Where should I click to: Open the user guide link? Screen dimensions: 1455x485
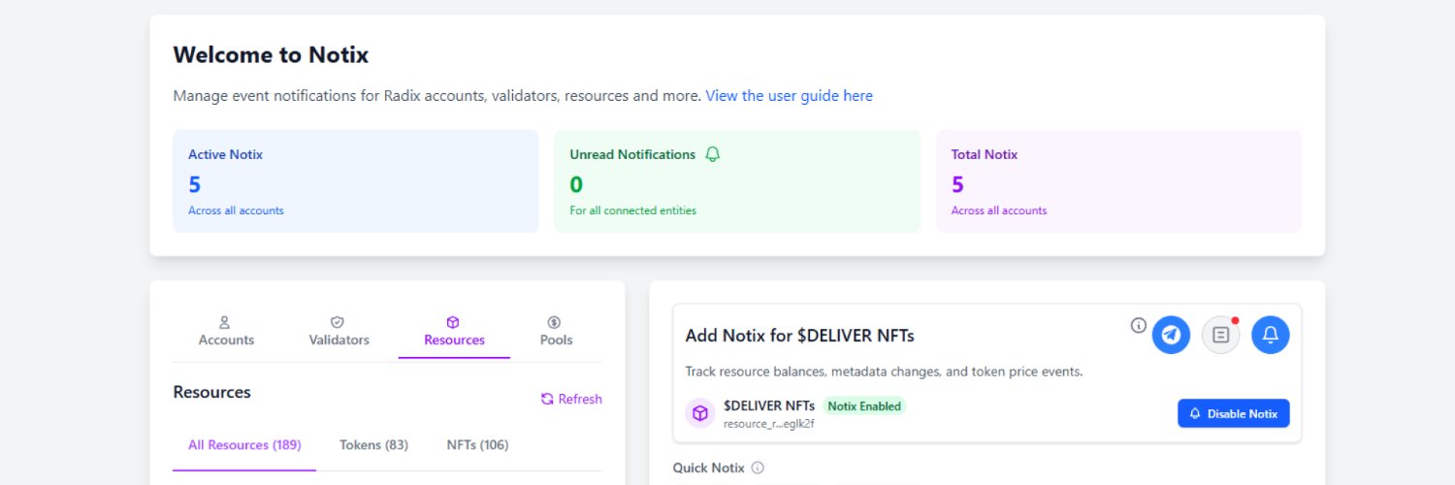click(x=789, y=96)
